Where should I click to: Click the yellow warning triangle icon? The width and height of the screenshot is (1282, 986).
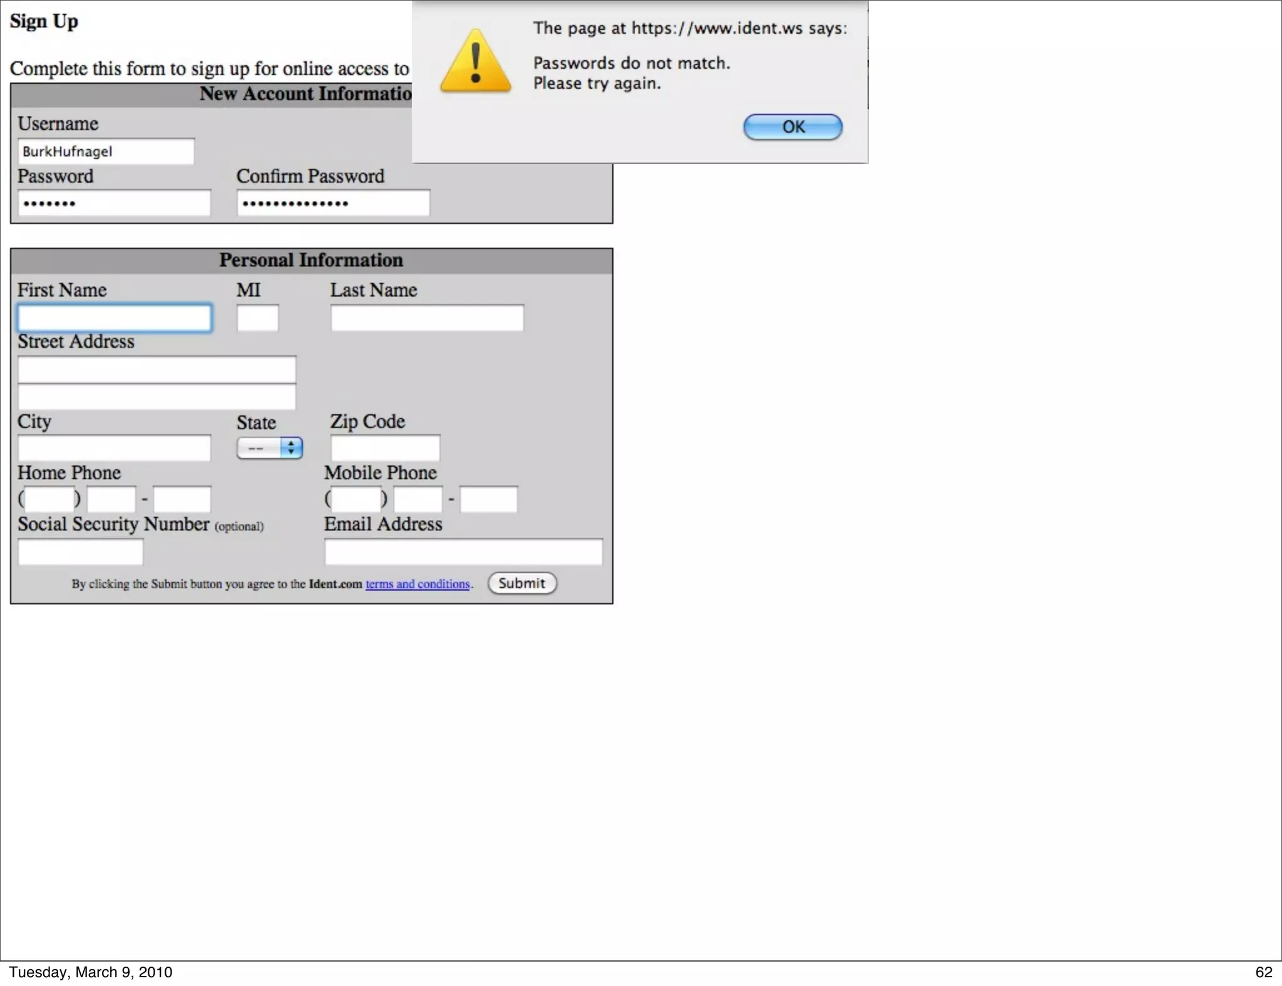475,63
